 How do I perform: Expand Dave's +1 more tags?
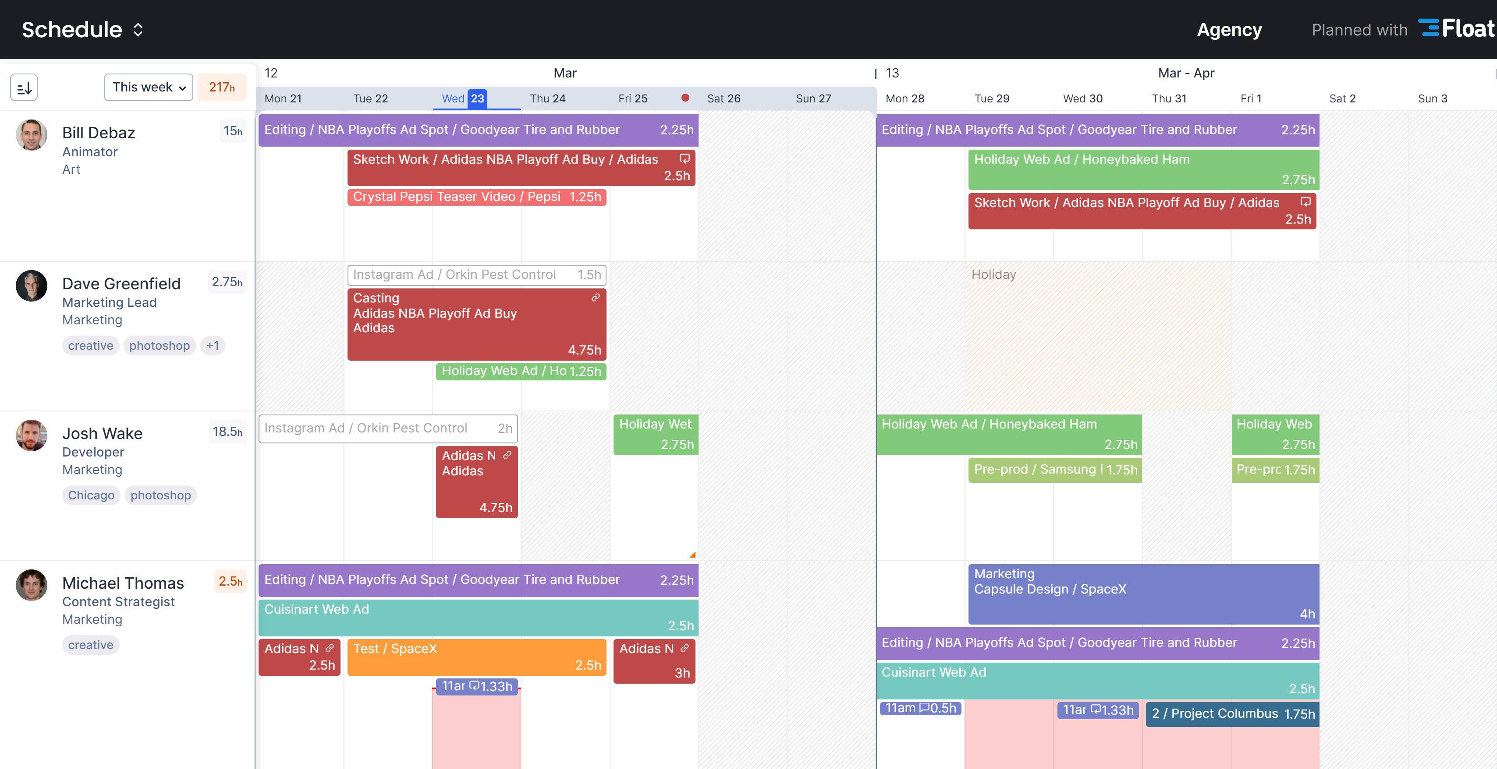[213, 345]
